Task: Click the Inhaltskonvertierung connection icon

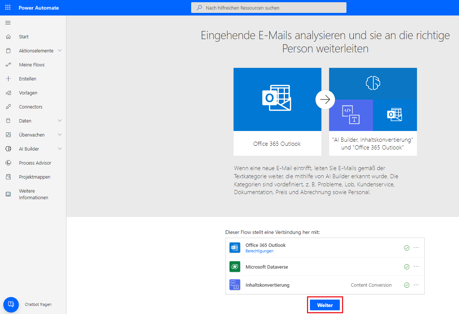Action: click(235, 285)
